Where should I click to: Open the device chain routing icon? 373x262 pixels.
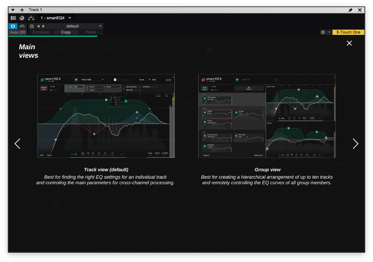tap(31, 18)
